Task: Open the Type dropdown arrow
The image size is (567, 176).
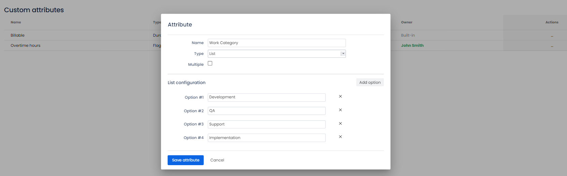Action: coord(343,54)
